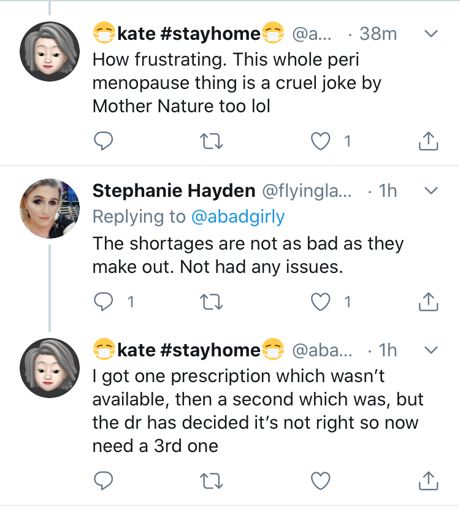Screen dimensions: 460x514
Task: Like Stephanie Hayden's shortages tweet
Action: tap(320, 302)
